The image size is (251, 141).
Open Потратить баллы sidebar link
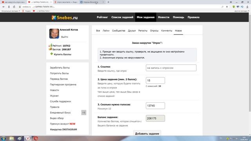click(x=59, y=73)
